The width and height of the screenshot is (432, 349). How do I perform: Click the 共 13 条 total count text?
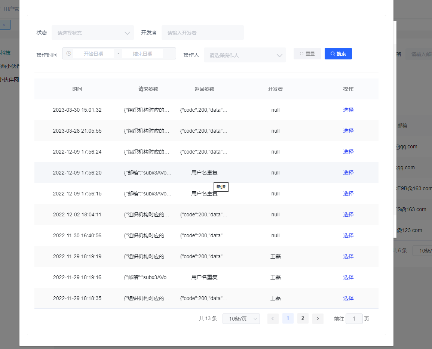pyautogui.click(x=208, y=318)
